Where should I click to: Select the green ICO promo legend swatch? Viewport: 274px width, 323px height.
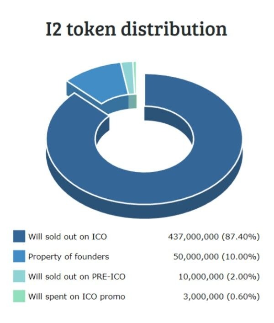point(19,297)
